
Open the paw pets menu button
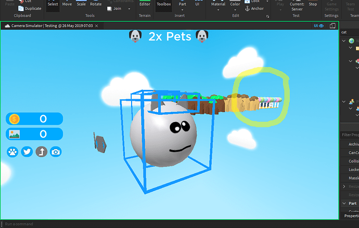pos(12,152)
